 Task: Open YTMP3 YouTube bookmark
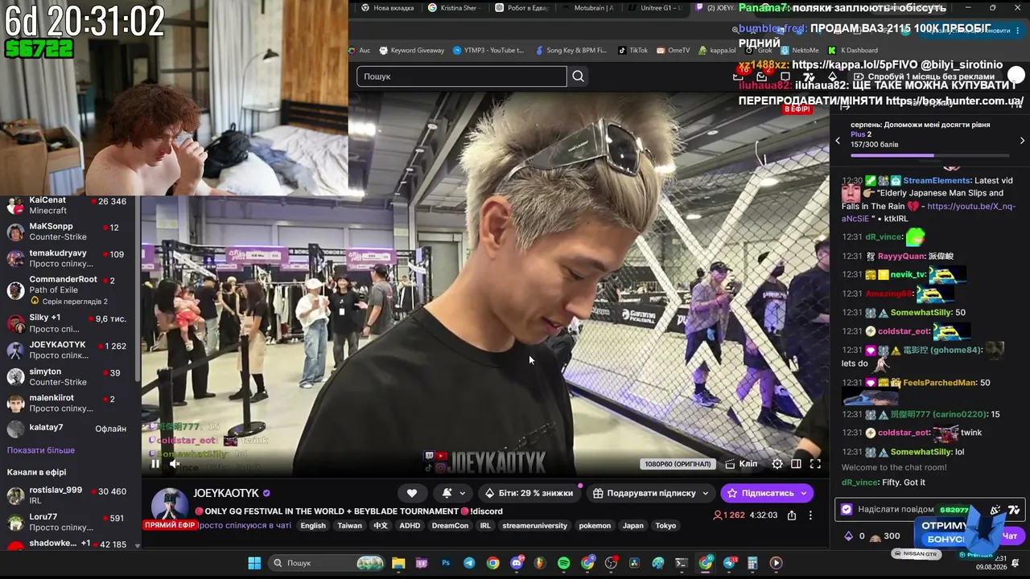pyautogui.click(x=488, y=50)
